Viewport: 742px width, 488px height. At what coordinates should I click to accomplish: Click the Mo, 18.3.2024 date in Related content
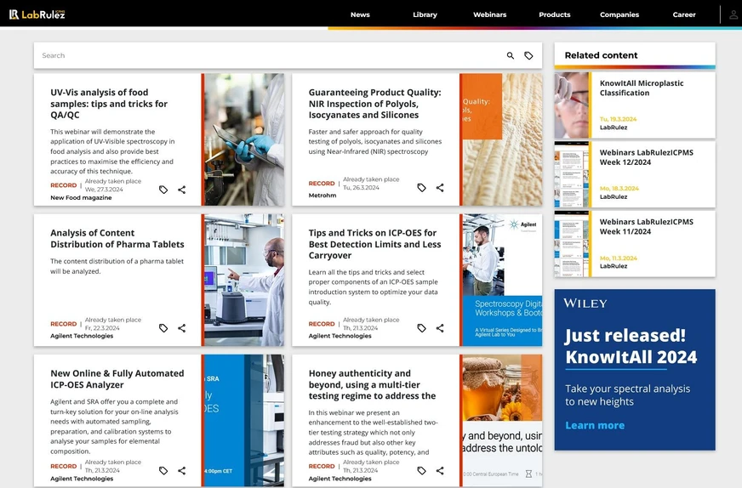point(619,188)
